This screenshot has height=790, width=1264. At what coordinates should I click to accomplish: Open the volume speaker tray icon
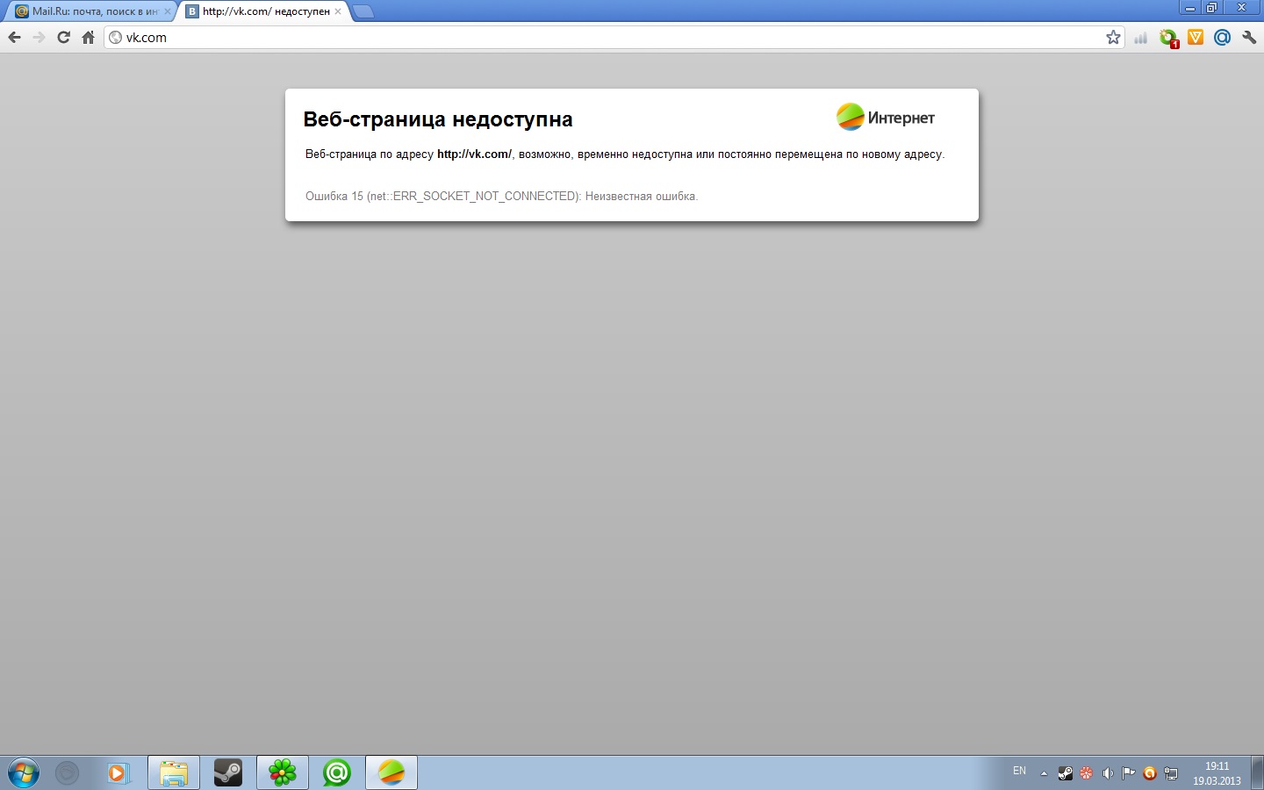[1108, 773]
